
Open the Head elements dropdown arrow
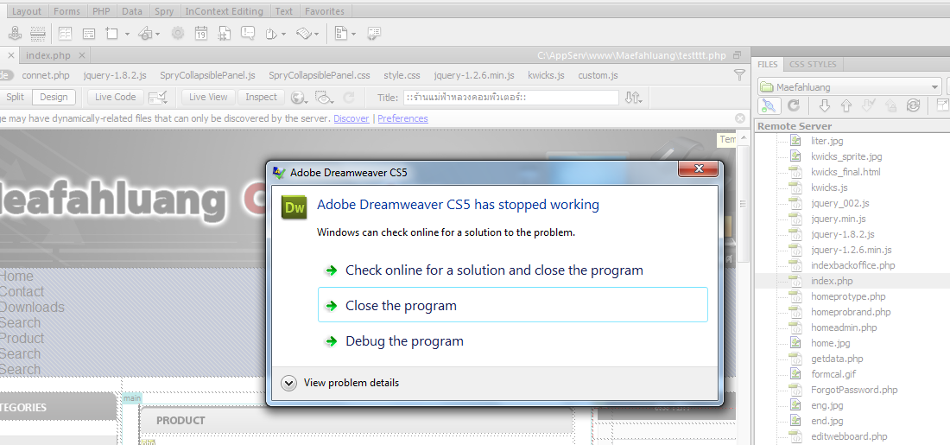pyautogui.click(x=283, y=34)
